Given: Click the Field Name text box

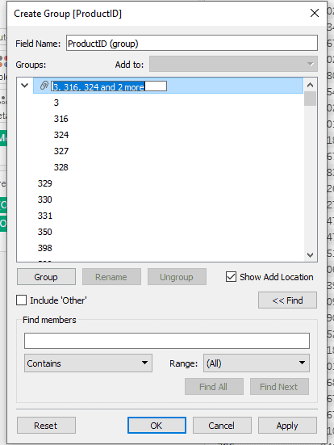Looking at the screenshot, I should (x=192, y=43).
